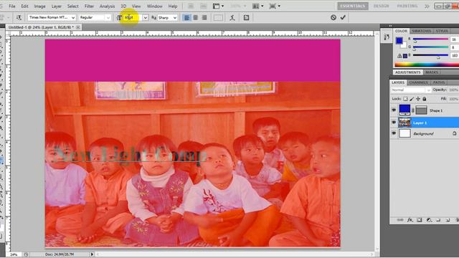Open the Image menu
The image size is (459, 258).
[40, 6]
